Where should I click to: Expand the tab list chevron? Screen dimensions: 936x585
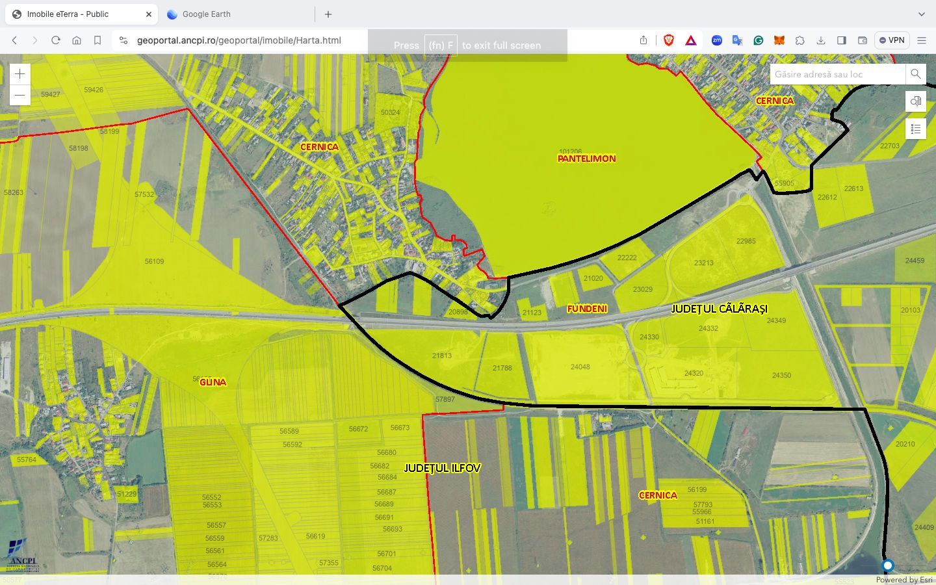(x=921, y=14)
